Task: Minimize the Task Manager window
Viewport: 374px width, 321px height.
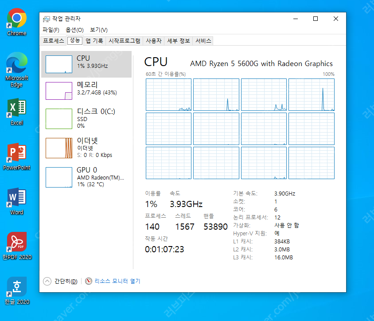Action: [296, 19]
